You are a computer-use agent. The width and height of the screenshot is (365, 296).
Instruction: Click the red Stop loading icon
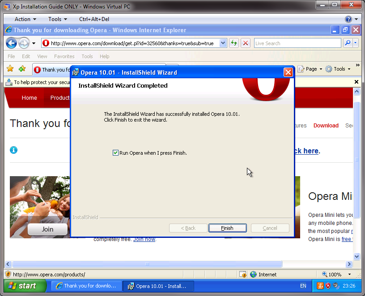pos(246,43)
